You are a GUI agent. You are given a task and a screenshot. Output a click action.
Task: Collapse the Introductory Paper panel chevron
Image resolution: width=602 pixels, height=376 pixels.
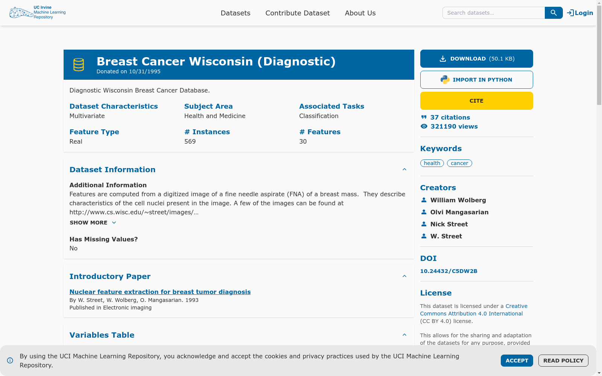coord(404,276)
